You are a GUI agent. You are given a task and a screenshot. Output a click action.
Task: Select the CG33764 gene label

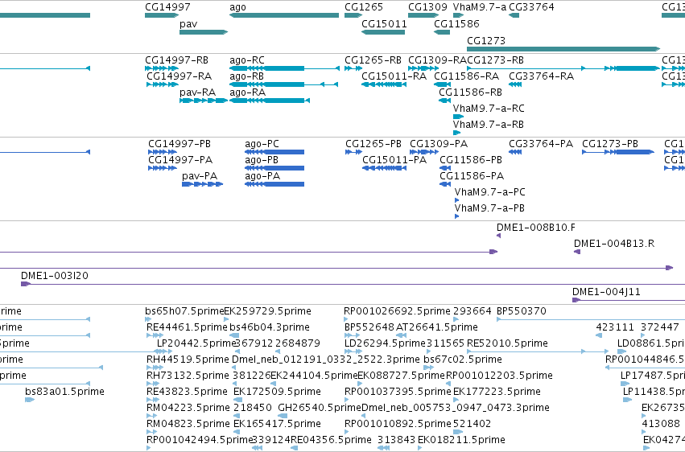click(531, 7)
